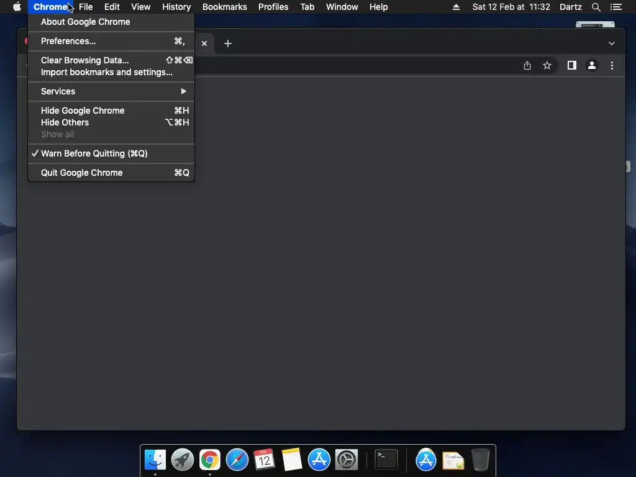This screenshot has height=477, width=636.
Task: Select About Google Chrome
Action: tap(111, 22)
